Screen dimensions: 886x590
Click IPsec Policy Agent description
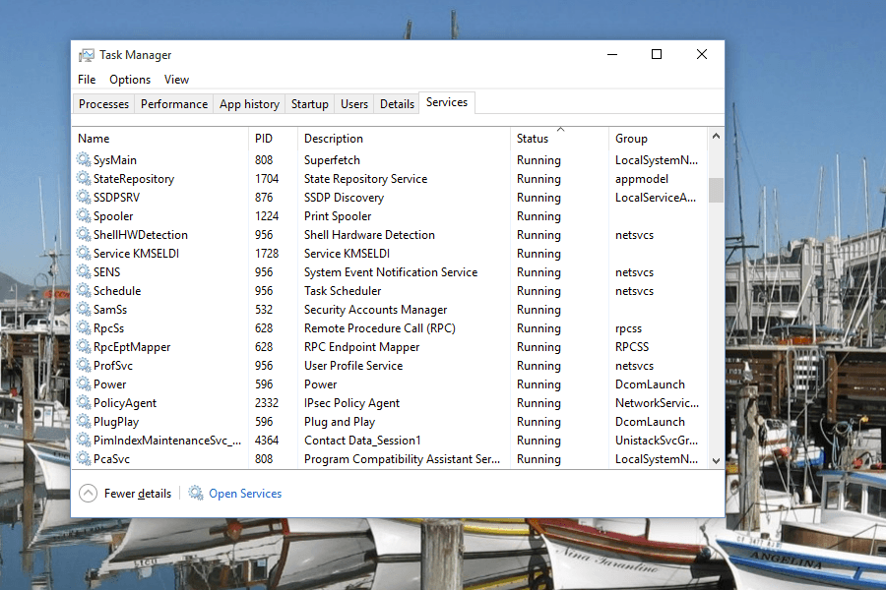coord(352,403)
